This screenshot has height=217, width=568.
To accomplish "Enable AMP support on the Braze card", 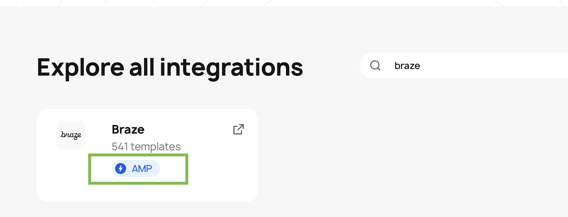I will pyautogui.click(x=135, y=169).
